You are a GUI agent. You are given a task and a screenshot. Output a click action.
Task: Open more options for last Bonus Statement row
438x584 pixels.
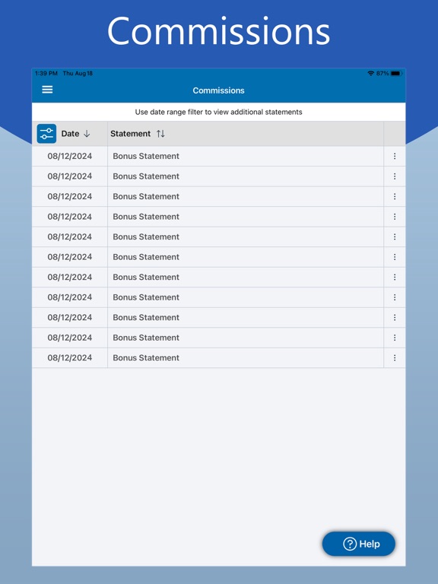pyautogui.click(x=395, y=357)
